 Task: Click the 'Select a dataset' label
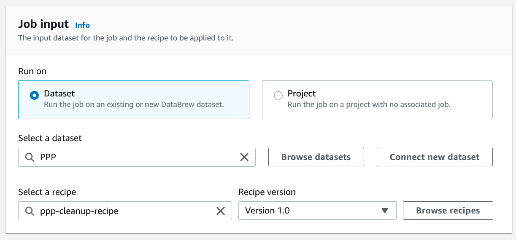(x=50, y=138)
